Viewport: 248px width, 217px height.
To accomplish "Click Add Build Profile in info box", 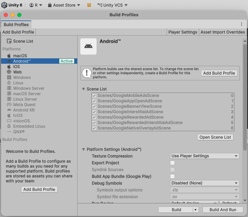I will coord(219,73).
